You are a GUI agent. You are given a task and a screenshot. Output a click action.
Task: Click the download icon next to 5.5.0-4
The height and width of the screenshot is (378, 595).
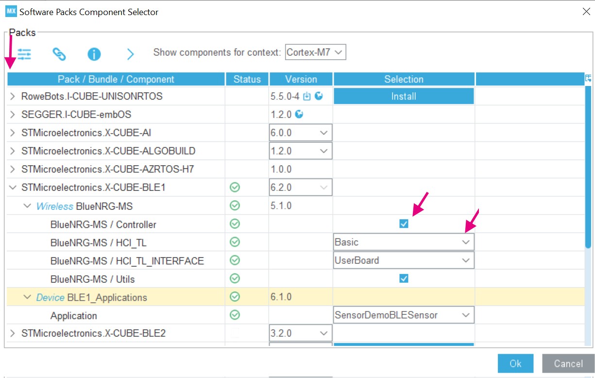coord(307,96)
